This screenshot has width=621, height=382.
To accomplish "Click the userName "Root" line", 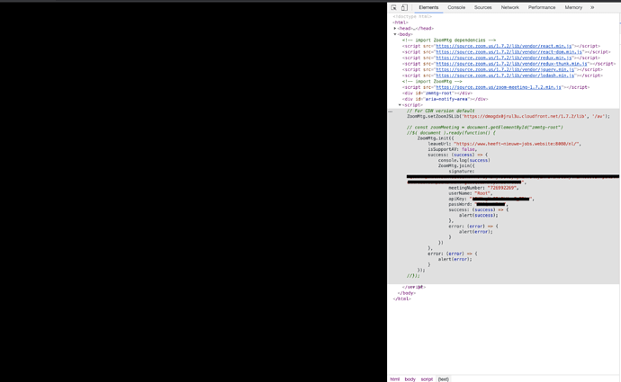I will tap(471, 194).
